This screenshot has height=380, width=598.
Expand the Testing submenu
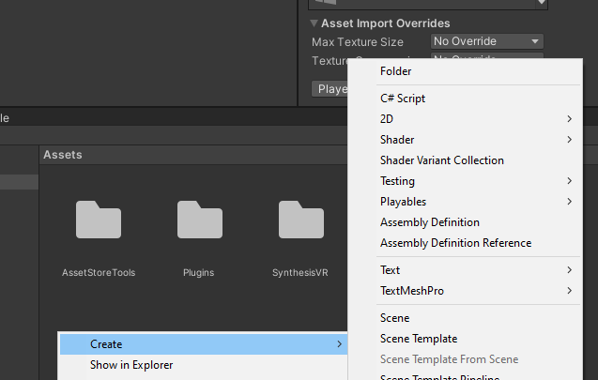click(465, 181)
